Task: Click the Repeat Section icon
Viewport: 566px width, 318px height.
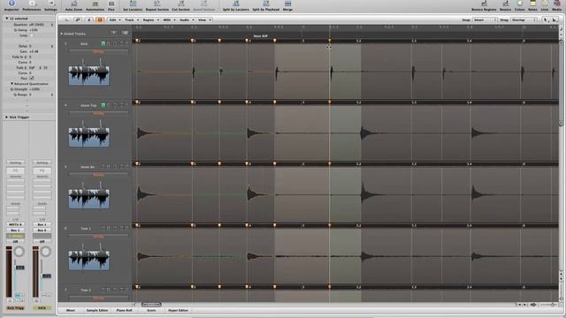Action: (x=157, y=4)
